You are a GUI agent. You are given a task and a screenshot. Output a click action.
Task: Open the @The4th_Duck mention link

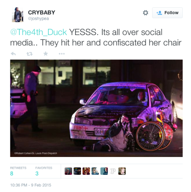(x=39, y=32)
